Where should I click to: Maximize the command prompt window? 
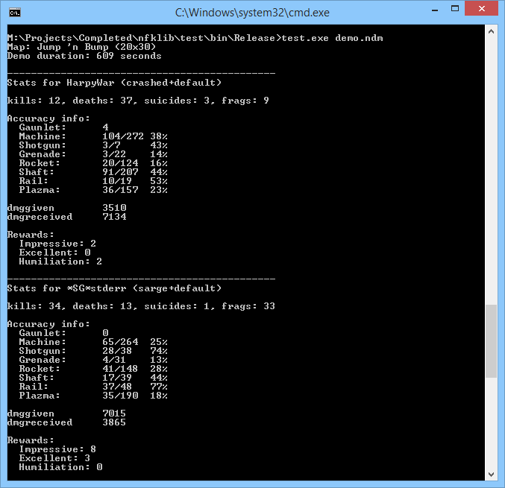[x=455, y=9]
